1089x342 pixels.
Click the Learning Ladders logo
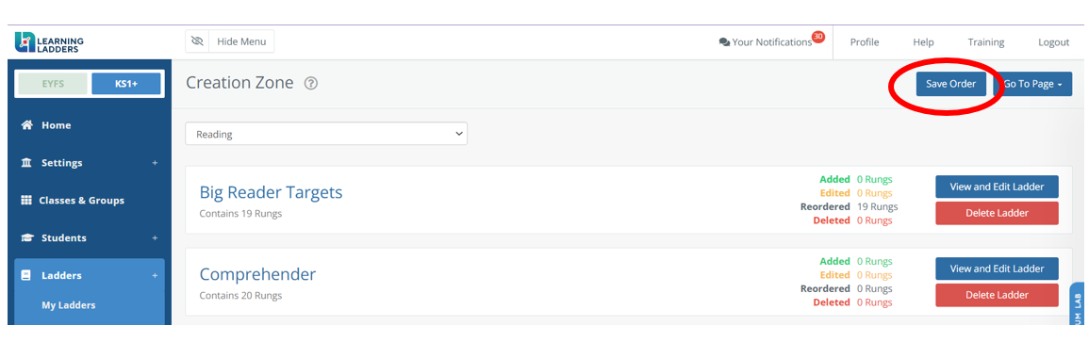pos(49,42)
